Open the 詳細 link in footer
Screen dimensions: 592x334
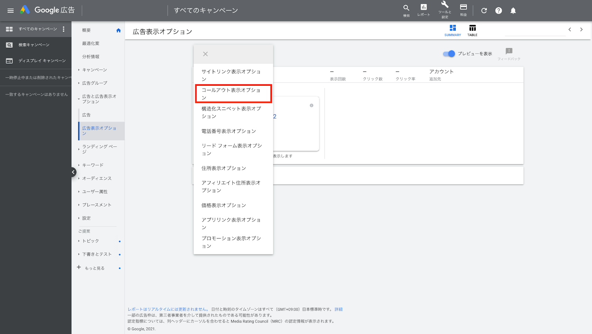point(339,309)
